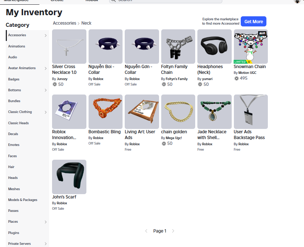304x247 pixels.
Task: Click the Silver Cross Necklace 1.0 title
Action: point(64,70)
